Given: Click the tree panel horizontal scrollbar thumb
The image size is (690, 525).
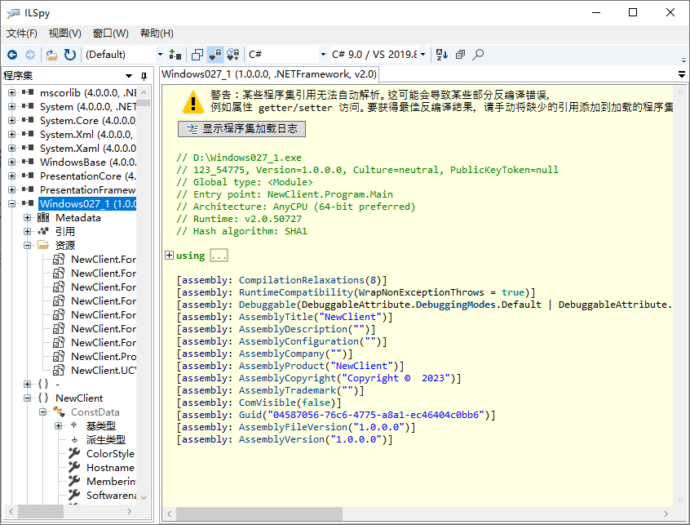Looking at the screenshot, I should 41,511.
